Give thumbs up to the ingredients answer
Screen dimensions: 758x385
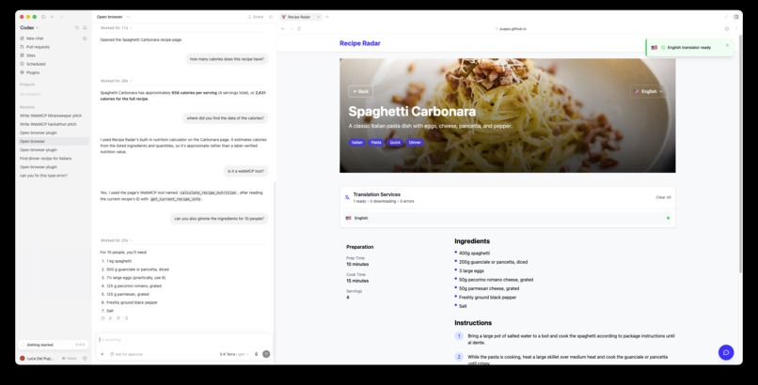coord(110,318)
